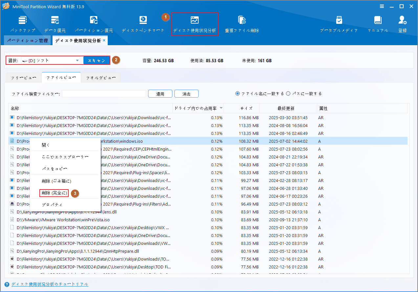Click icon of the 80.19 MB file row
The image size is (418, 292).
click(12, 251)
